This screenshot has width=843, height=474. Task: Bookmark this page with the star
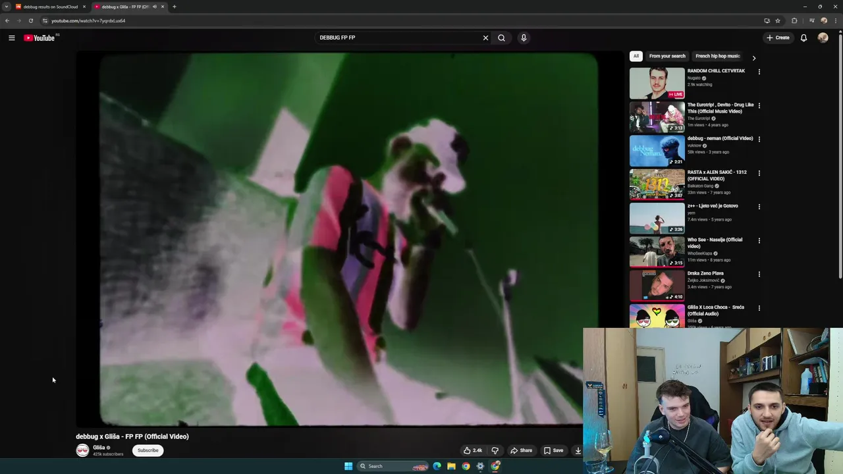coord(778,20)
